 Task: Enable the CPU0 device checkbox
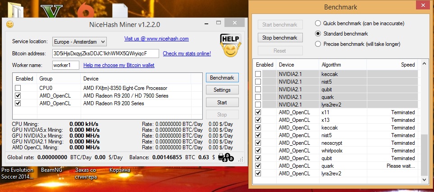click(x=18, y=88)
